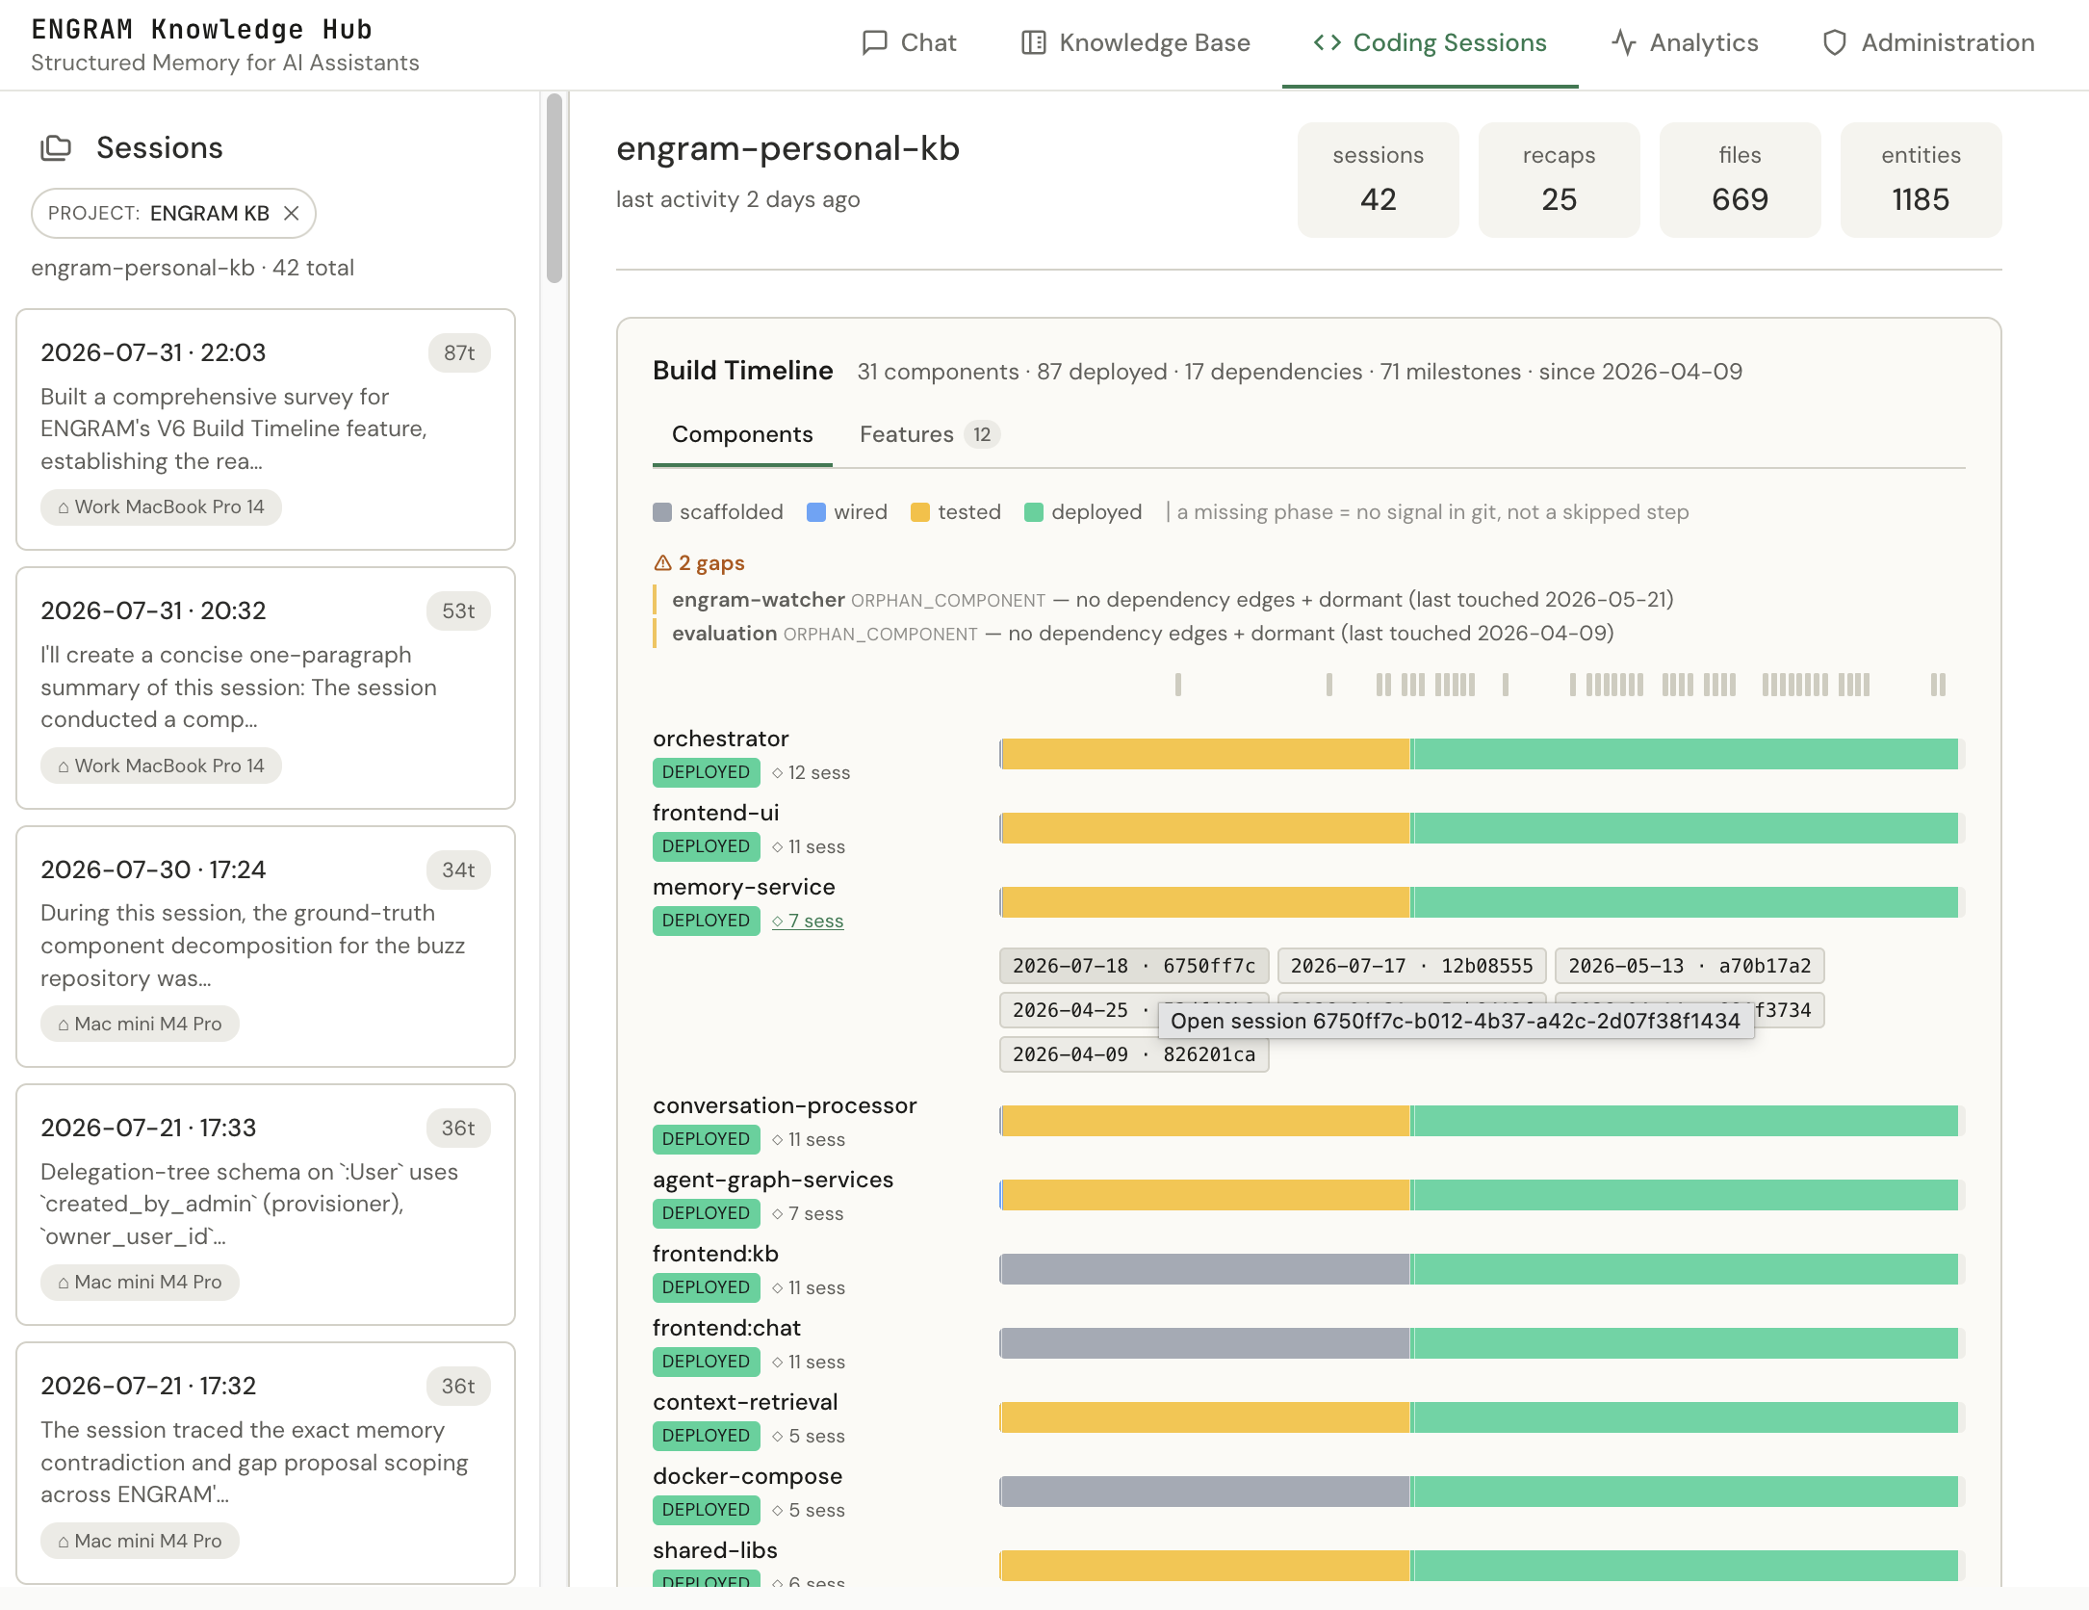Click the Analytics pulse icon

point(1624,43)
